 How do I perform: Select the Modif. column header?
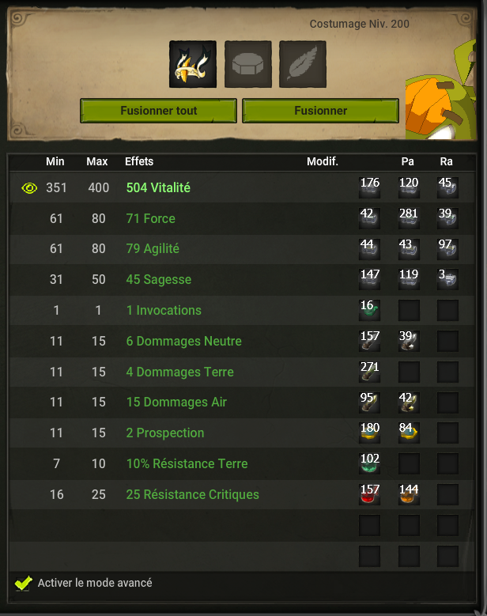point(323,161)
